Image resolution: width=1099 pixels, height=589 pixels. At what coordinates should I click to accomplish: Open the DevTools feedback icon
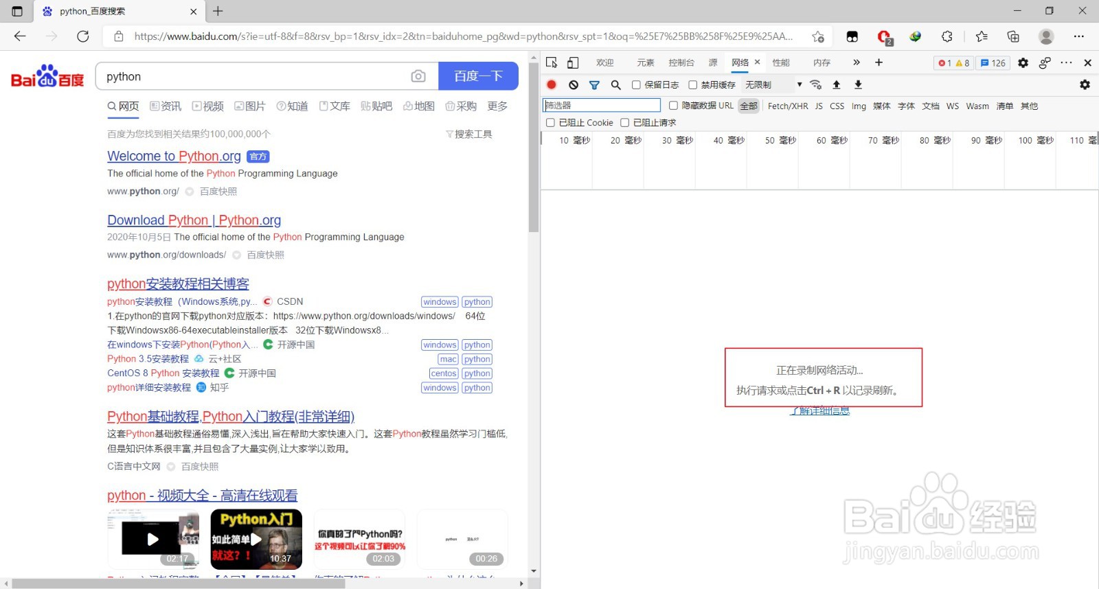pyautogui.click(x=1045, y=62)
